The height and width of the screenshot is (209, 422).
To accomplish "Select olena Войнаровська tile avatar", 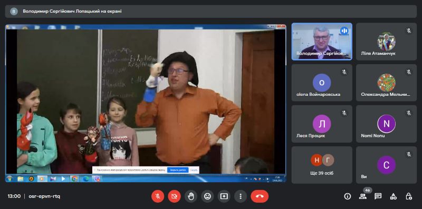I will click(x=322, y=83).
